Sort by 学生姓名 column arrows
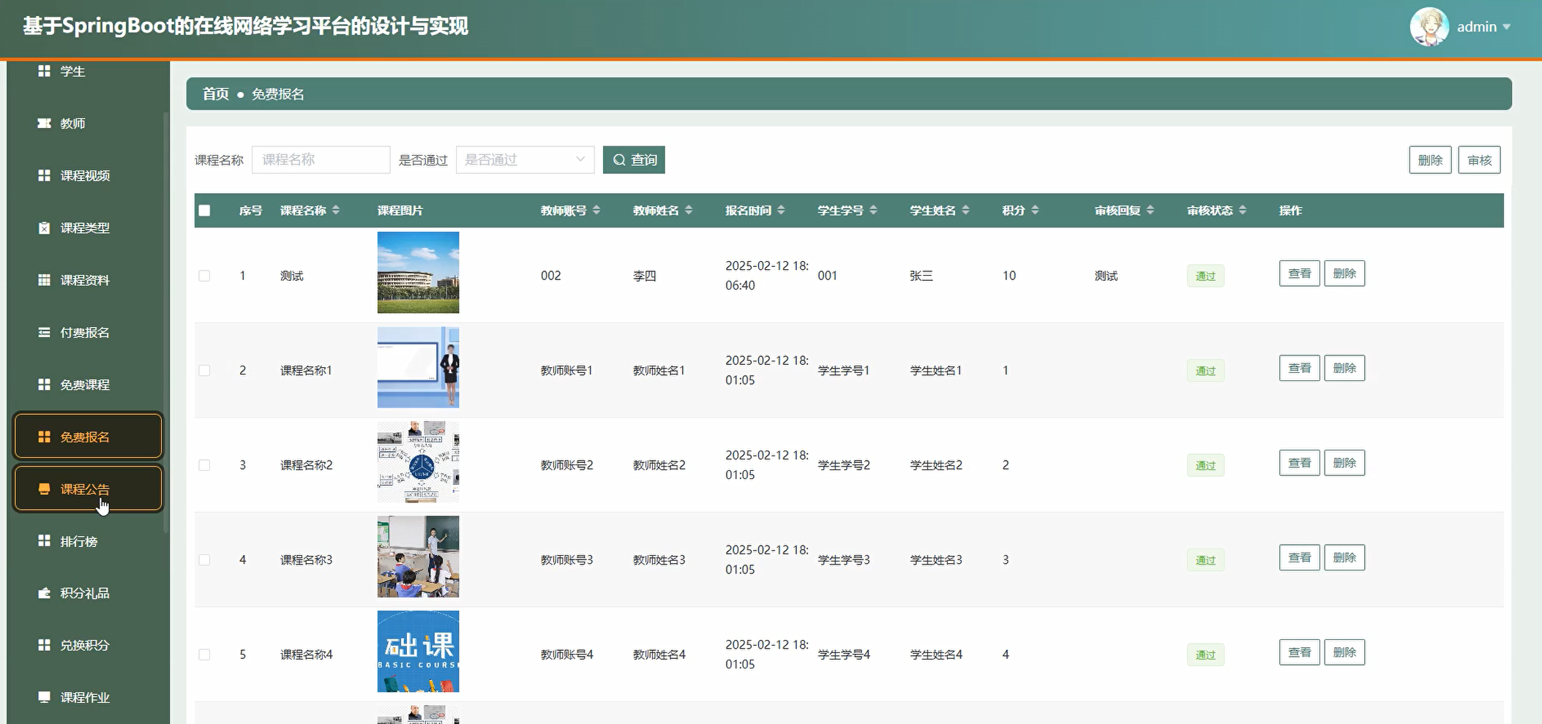The image size is (1542, 724). pos(965,211)
